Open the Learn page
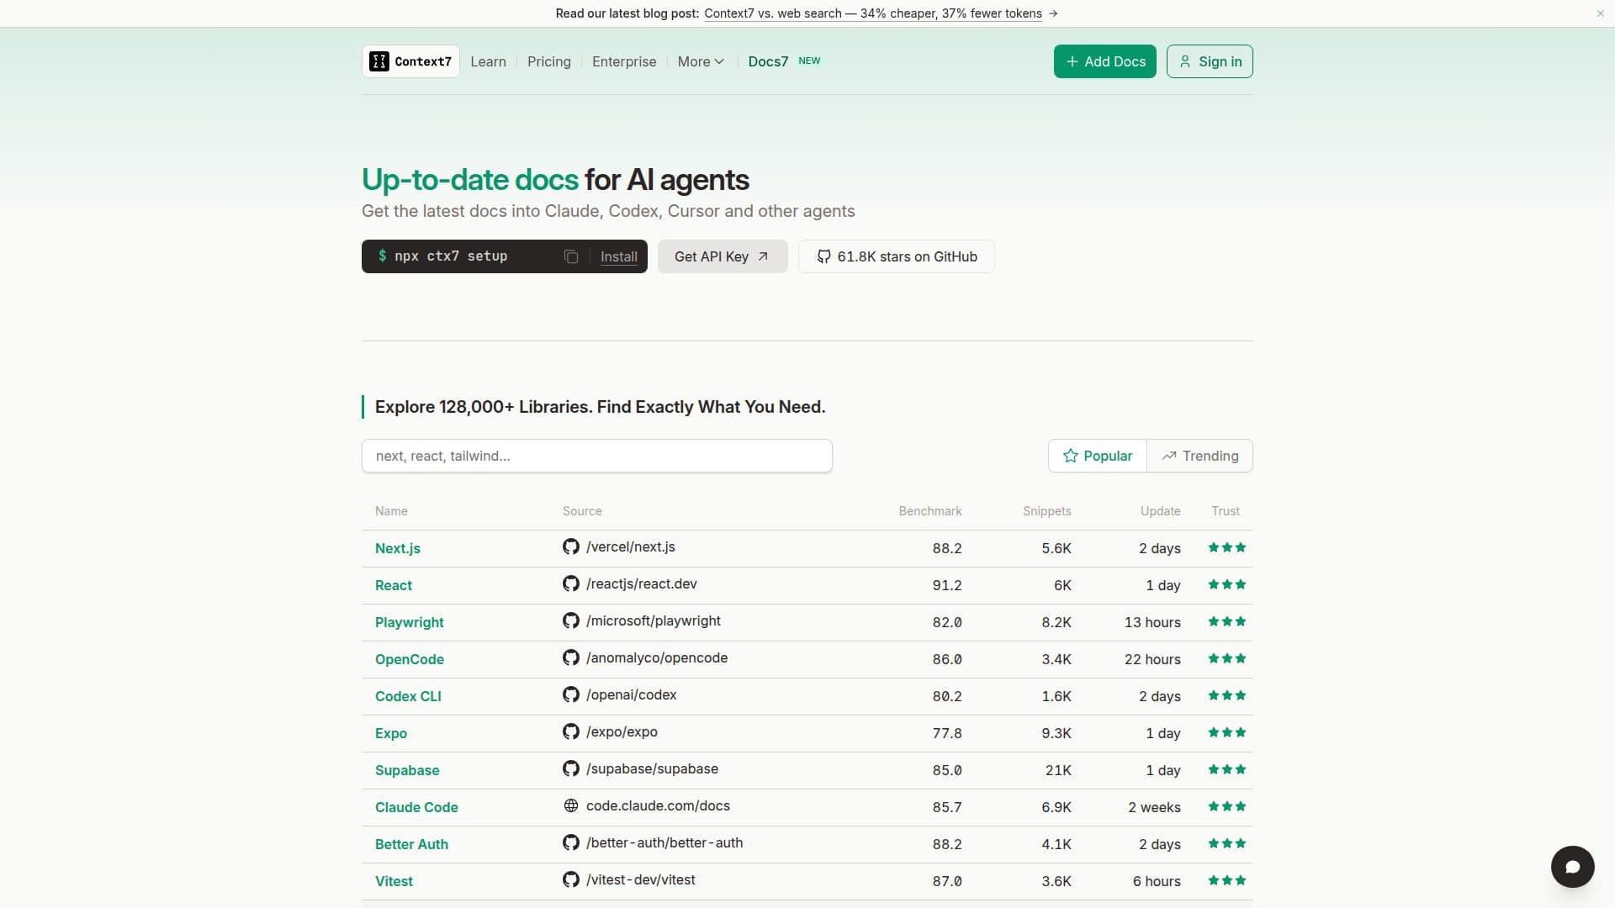The image size is (1615, 908). (x=488, y=61)
